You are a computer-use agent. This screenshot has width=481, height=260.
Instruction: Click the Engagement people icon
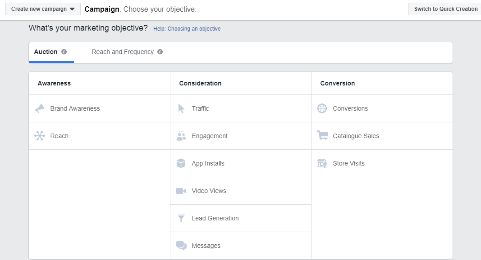coord(181,136)
